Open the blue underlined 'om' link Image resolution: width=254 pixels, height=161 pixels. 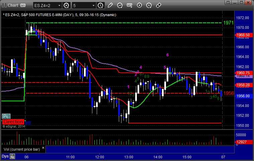[27, 122]
